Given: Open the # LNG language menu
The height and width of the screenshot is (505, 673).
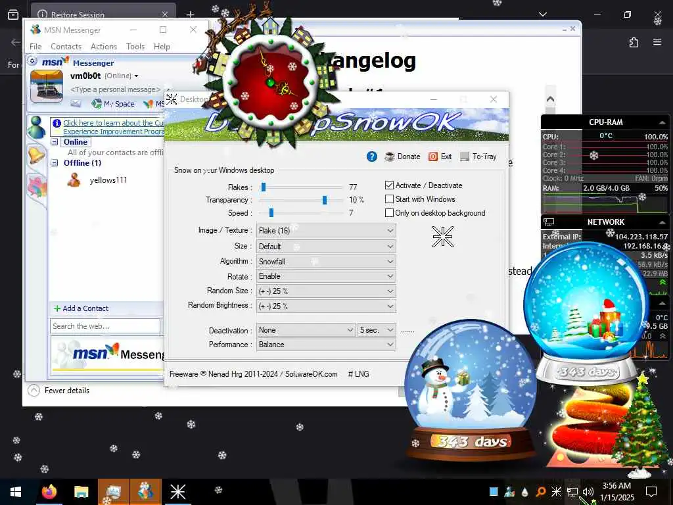Looking at the screenshot, I should point(358,374).
